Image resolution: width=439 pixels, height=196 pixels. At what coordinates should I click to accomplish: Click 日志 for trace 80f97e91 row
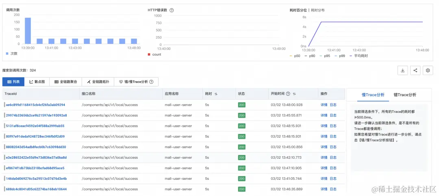pos(333,136)
